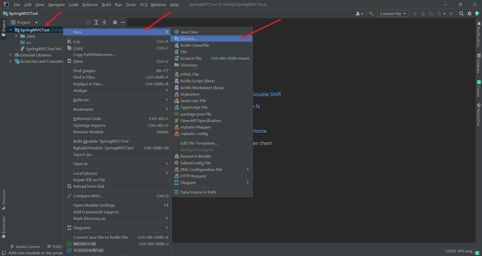Image resolution: width=482 pixels, height=256 pixels.
Task: Choose Edit File Templates...
Action: tap(211, 143)
